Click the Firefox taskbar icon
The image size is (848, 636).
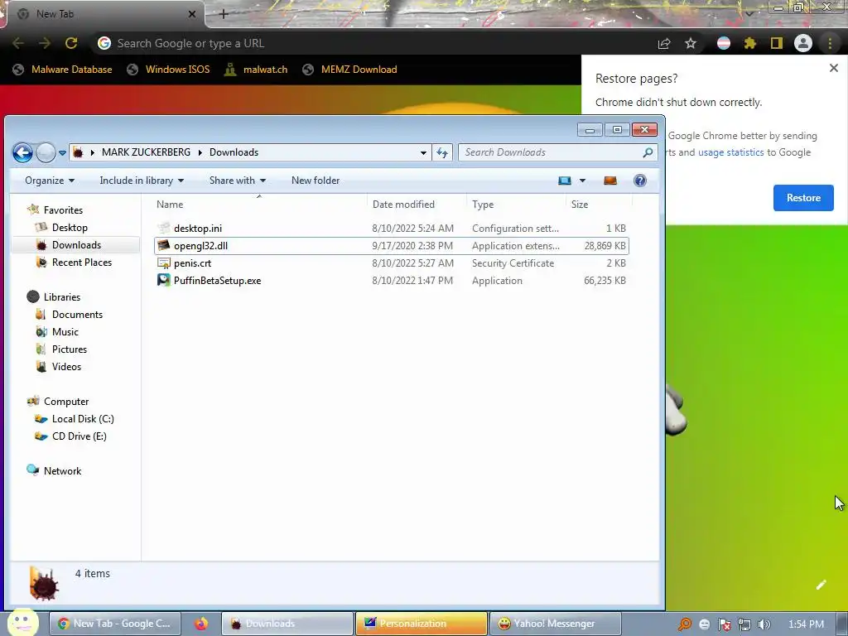click(201, 624)
